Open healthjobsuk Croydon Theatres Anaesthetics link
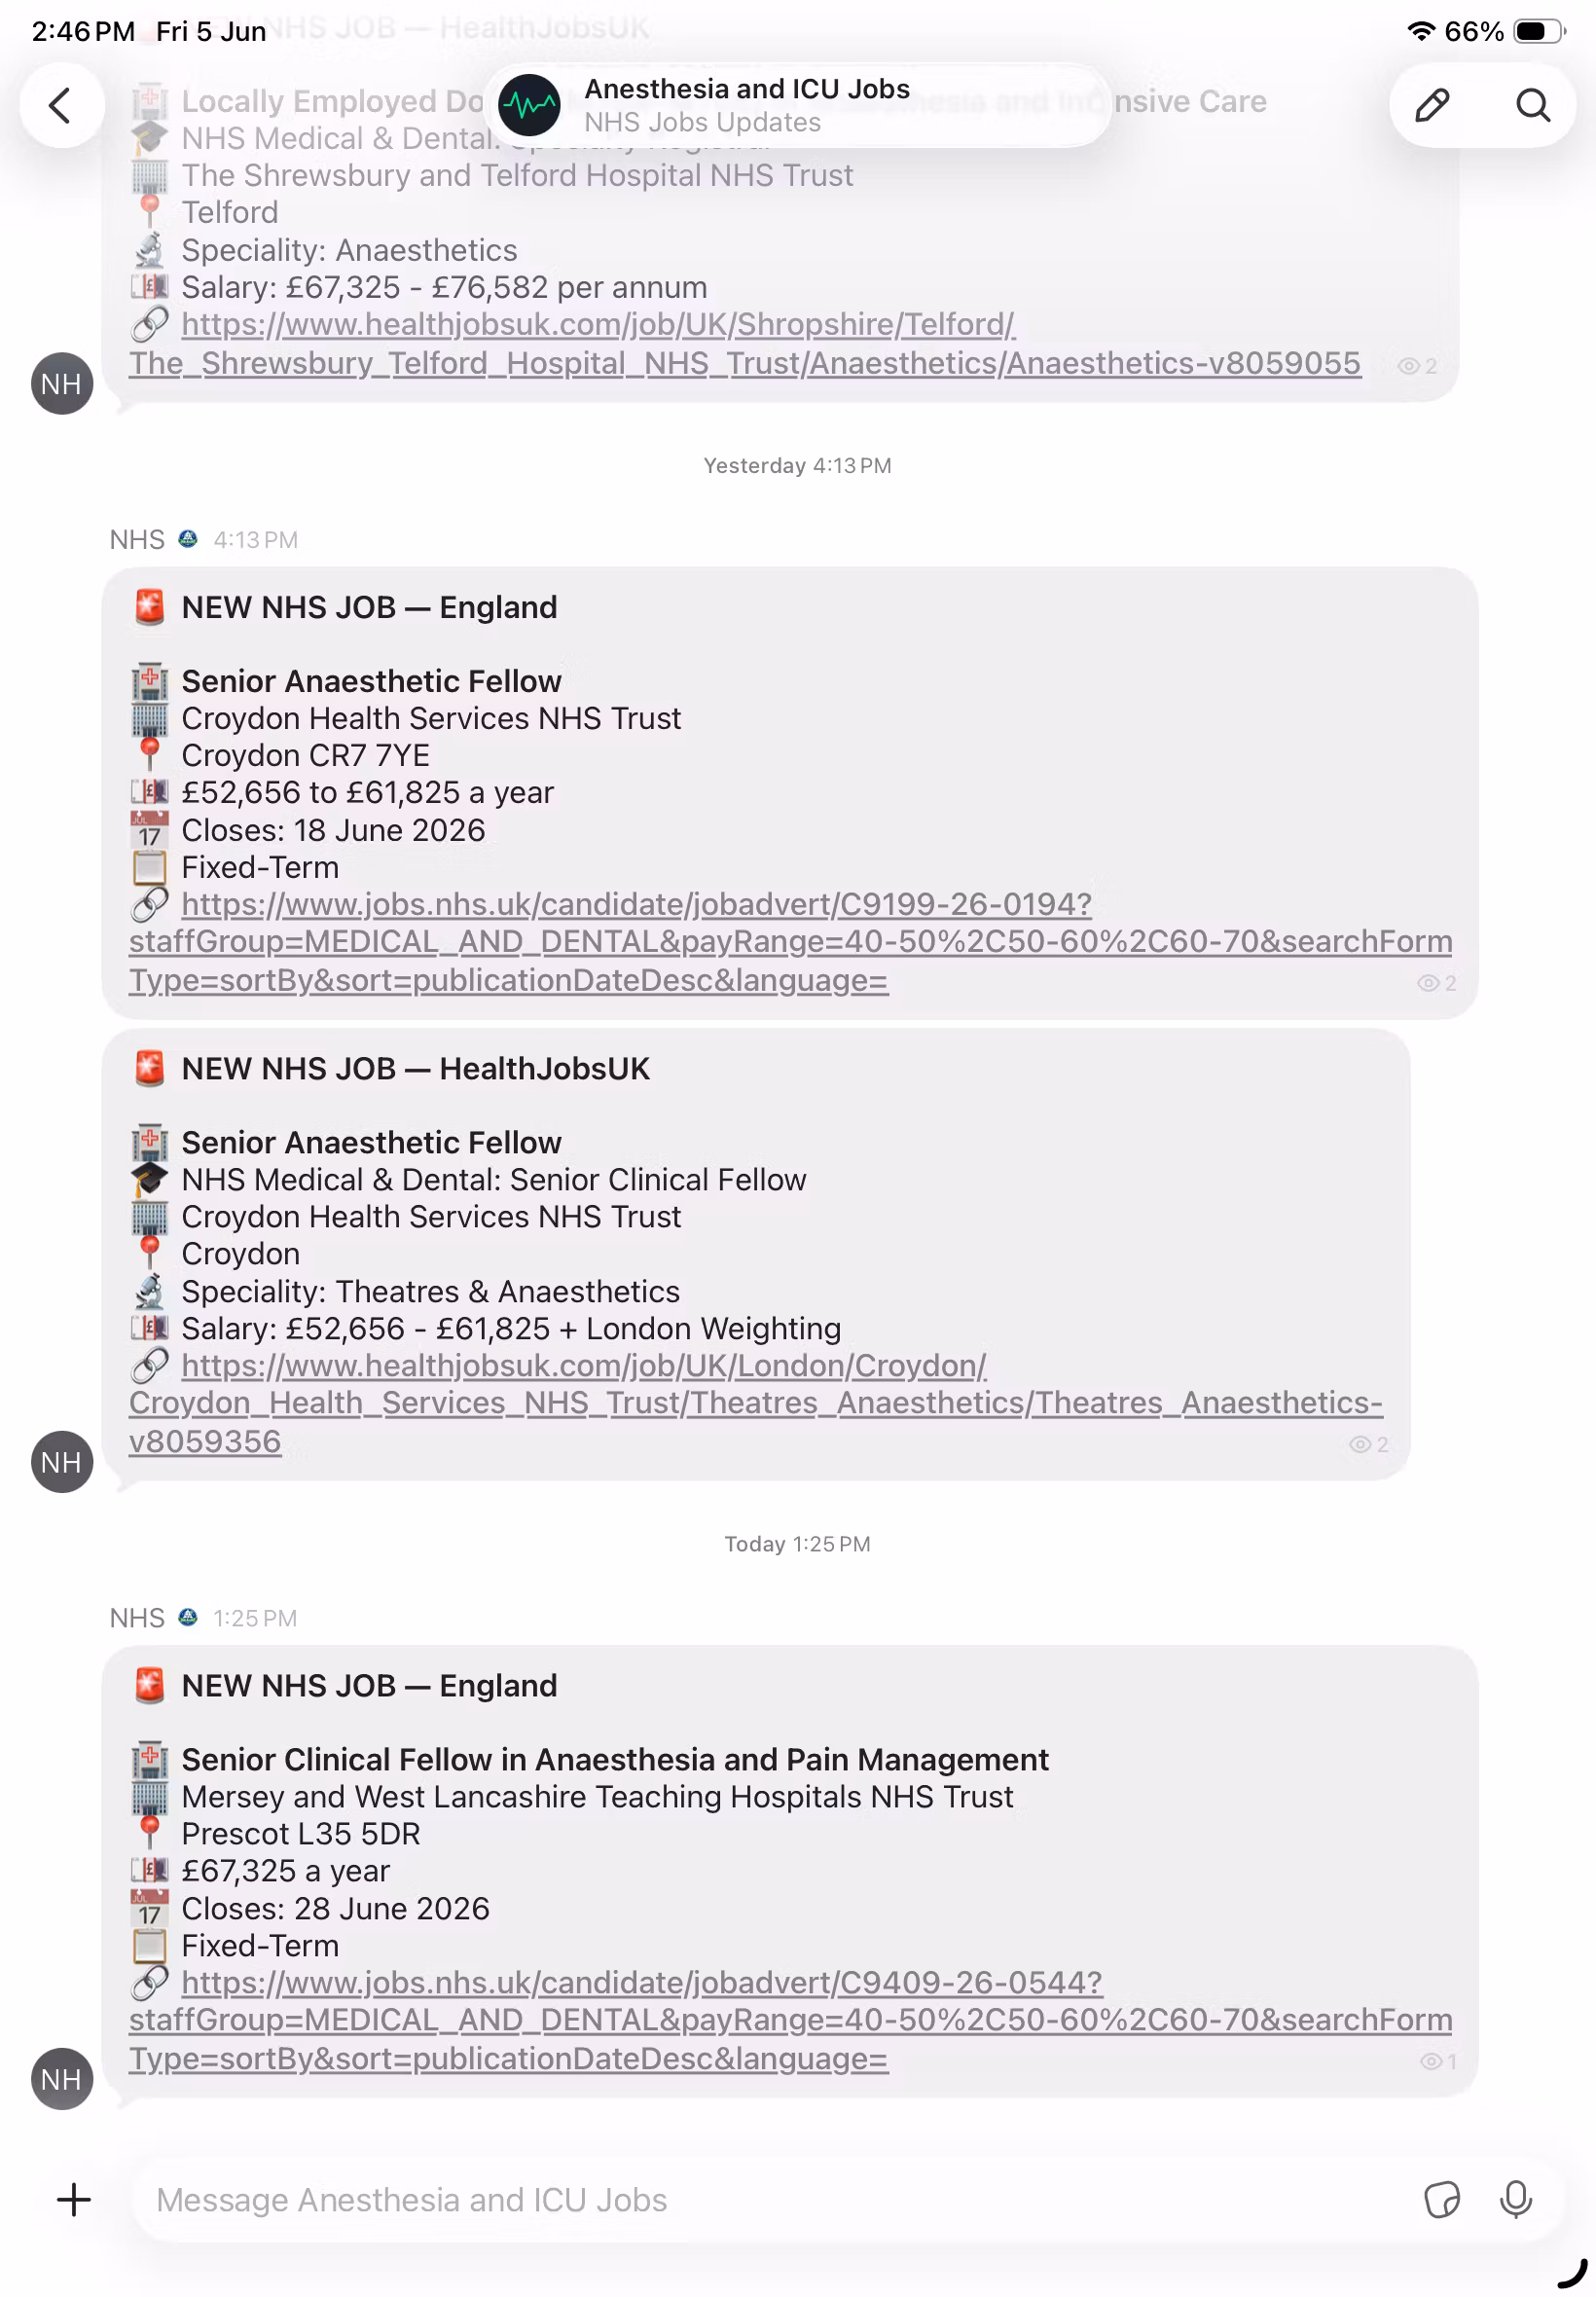The width and height of the screenshot is (1596, 2297). pos(755,1403)
